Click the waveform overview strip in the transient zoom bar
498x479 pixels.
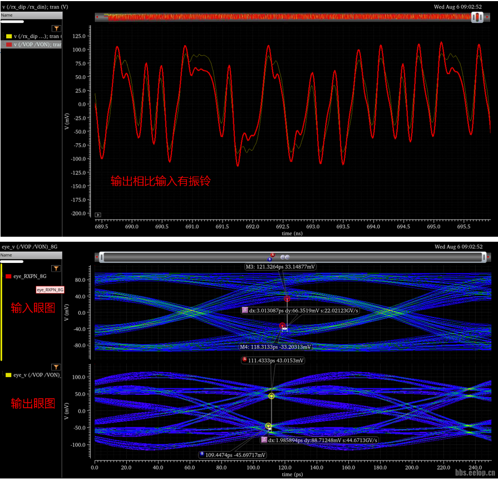(x=289, y=17)
